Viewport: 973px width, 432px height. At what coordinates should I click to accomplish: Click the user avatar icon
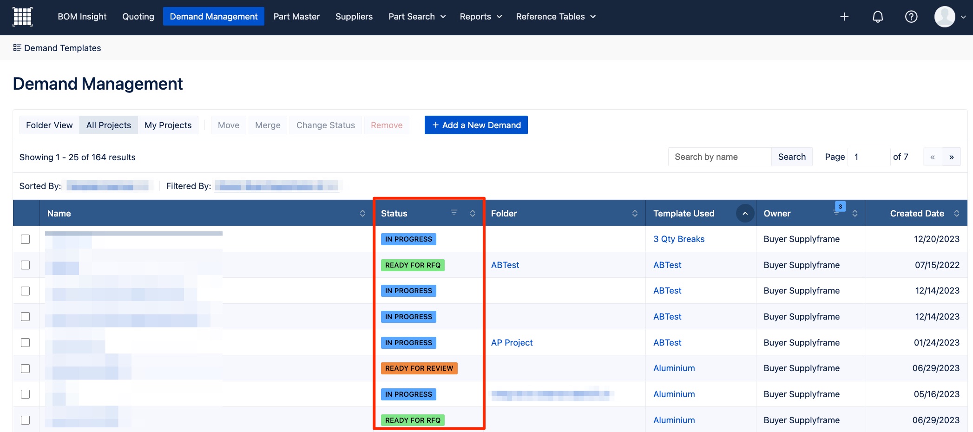pyautogui.click(x=944, y=17)
